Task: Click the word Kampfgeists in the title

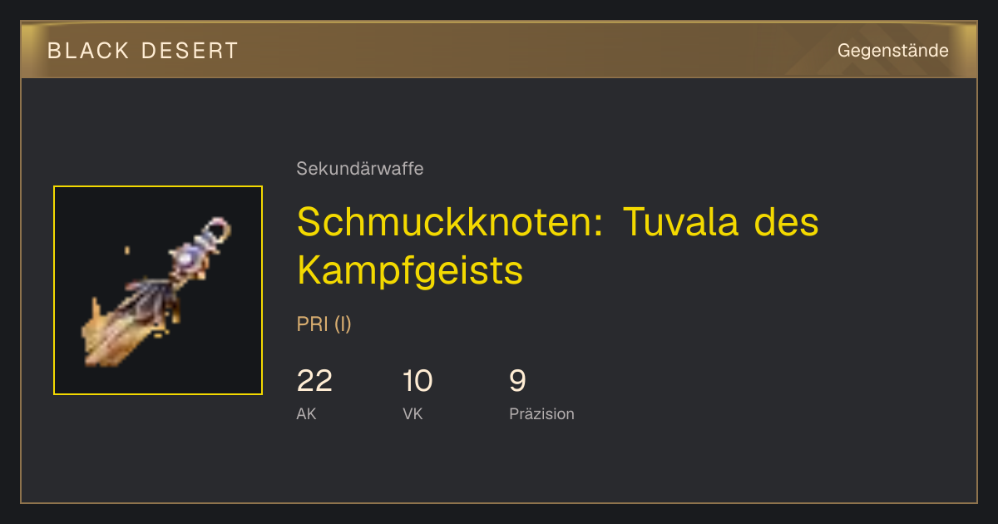Action: pos(410,269)
